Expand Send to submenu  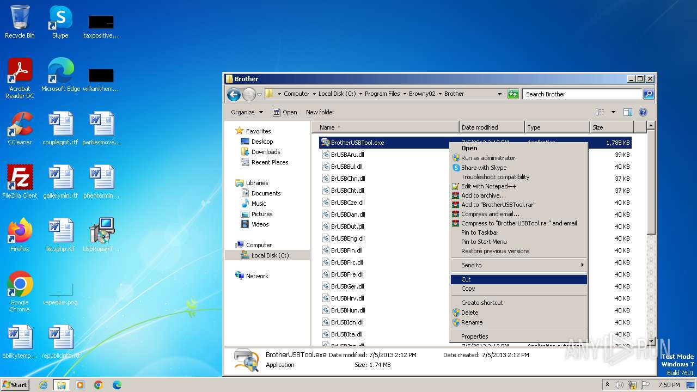click(518, 265)
